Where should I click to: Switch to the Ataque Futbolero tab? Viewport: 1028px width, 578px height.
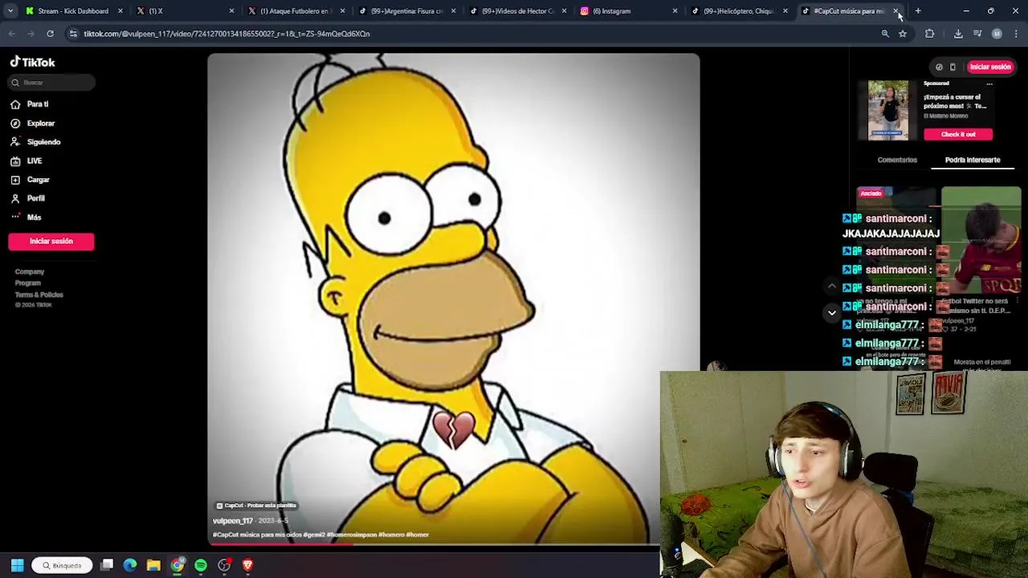coord(294,11)
